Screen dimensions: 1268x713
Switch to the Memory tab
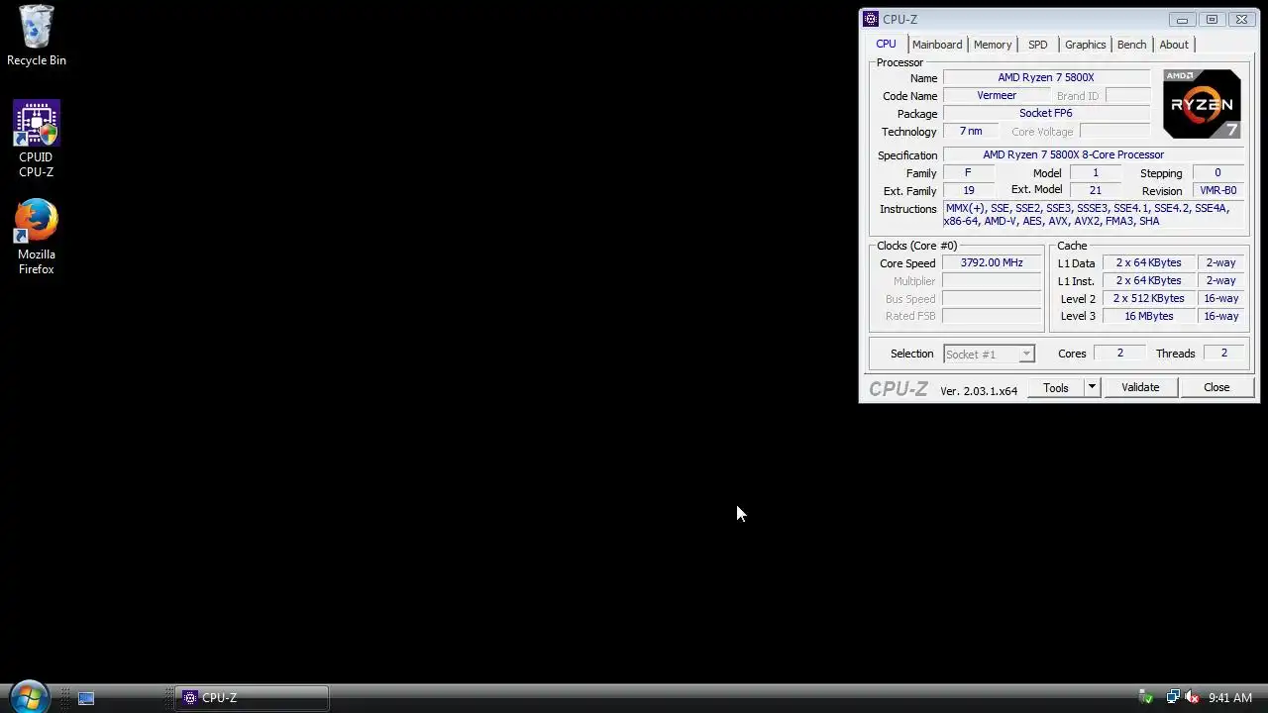pyautogui.click(x=993, y=45)
